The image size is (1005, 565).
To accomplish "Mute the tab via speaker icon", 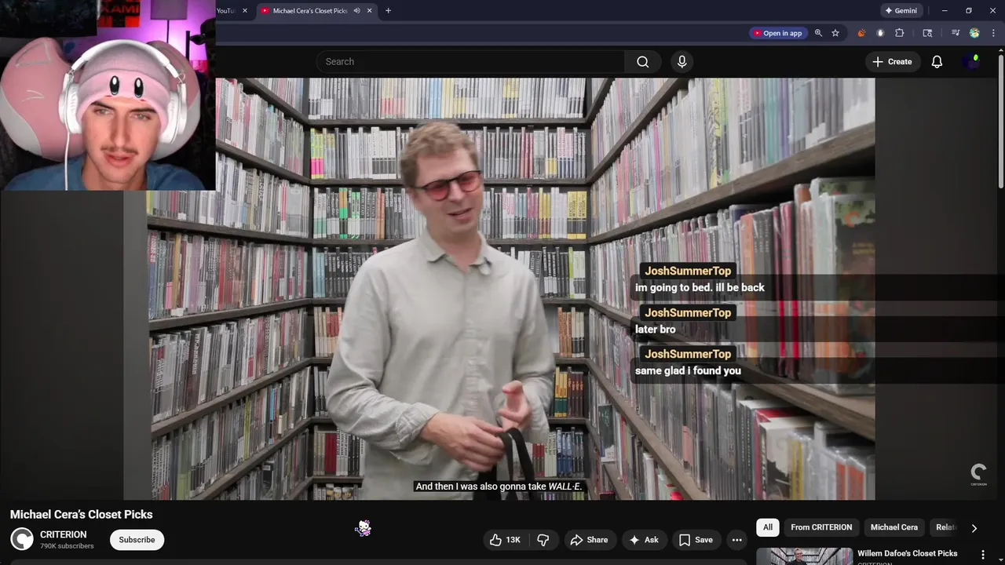I will tap(356, 11).
